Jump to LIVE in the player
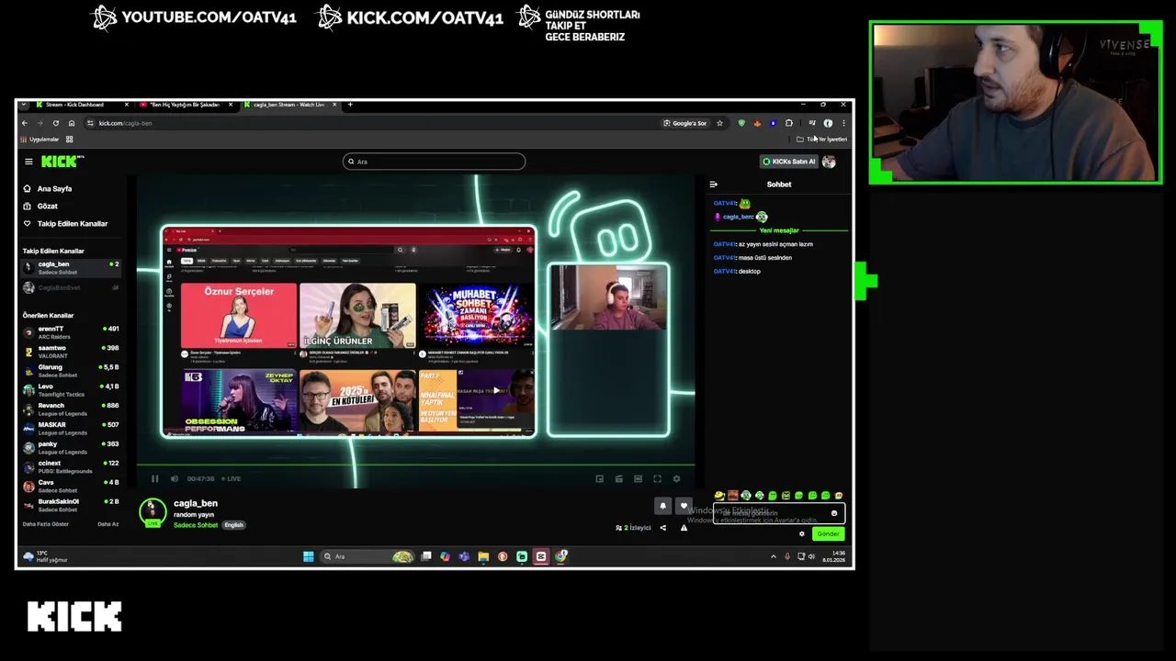The image size is (1176, 661). pyautogui.click(x=231, y=478)
